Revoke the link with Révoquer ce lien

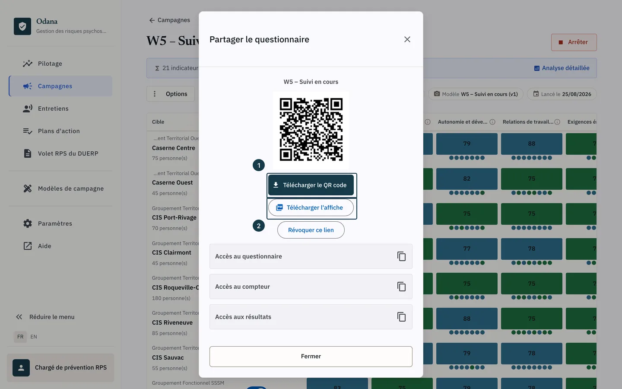(x=311, y=230)
